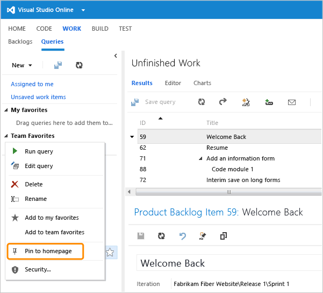This screenshot has height=293, width=323.
Task: Click the horizontal scrollbar left arrow
Action: pyautogui.click(x=129, y=192)
